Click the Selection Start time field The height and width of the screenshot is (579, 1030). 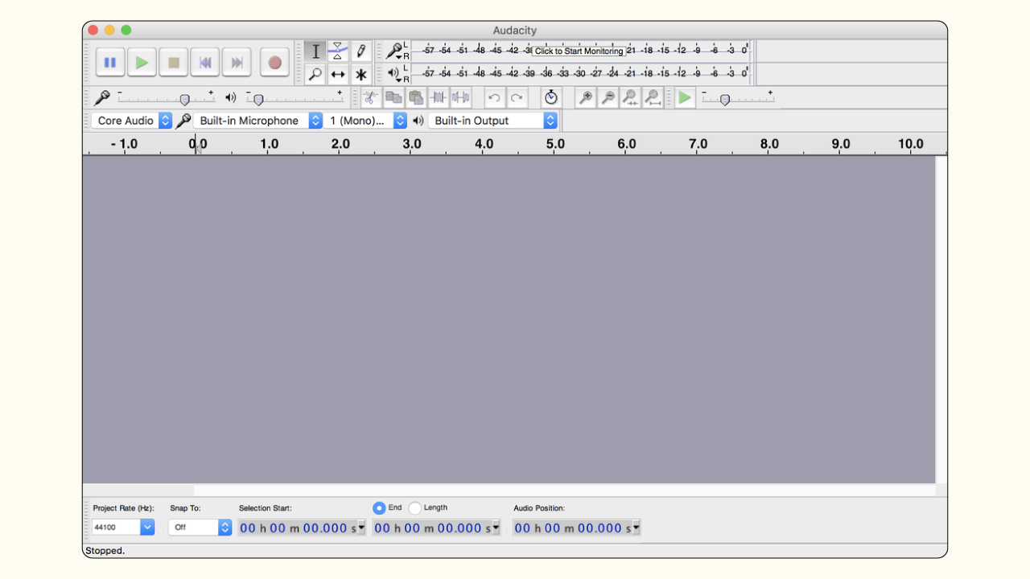(x=297, y=528)
